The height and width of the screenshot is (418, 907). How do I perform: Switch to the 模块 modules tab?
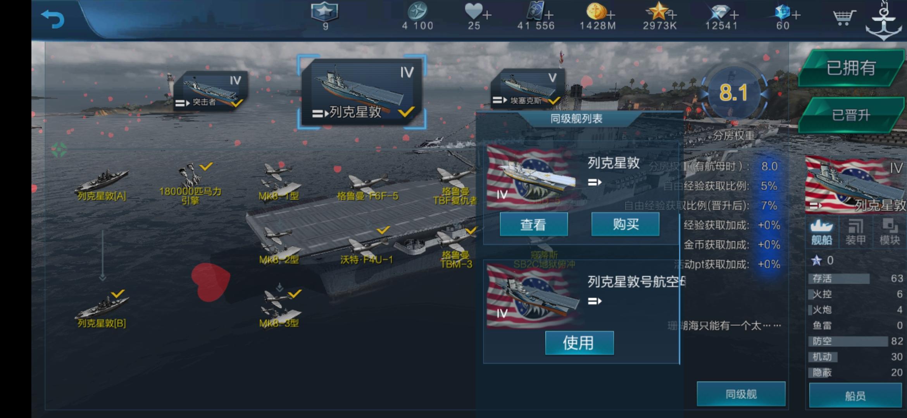[890, 232]
